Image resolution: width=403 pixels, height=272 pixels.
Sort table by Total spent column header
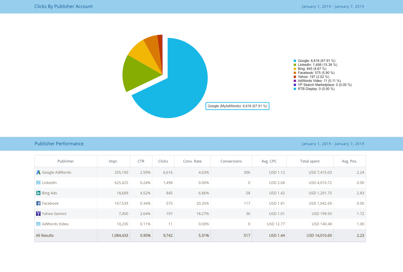point(310,161)
